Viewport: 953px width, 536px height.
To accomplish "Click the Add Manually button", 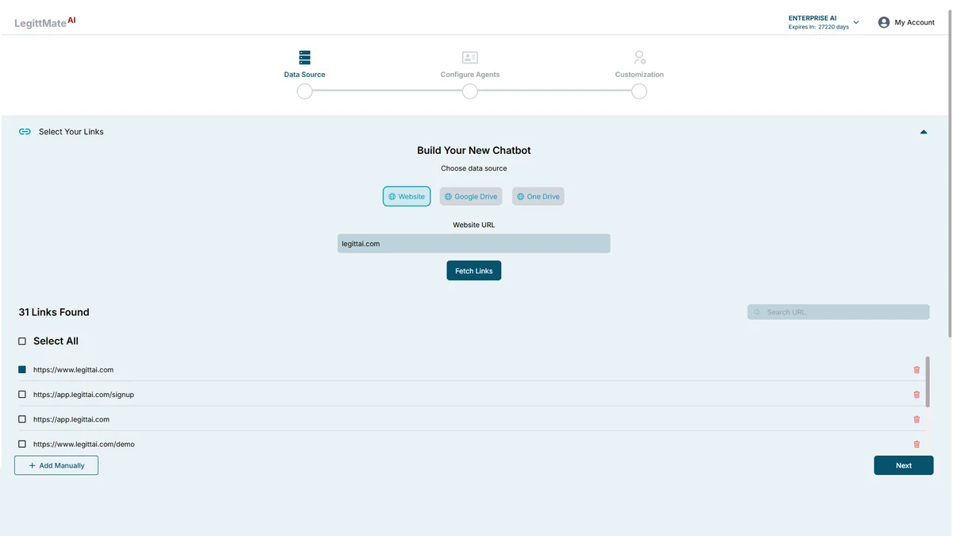I will click(x=56, y=465).
